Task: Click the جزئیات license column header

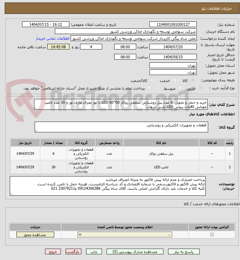Action: click(35, 227)
